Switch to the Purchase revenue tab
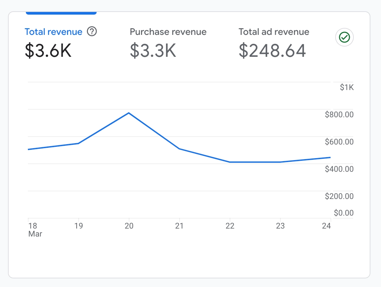The height and width of the screenshot is (287, 381). (x=168, y=32)
